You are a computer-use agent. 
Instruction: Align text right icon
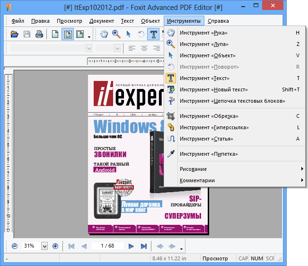[157, 48]
